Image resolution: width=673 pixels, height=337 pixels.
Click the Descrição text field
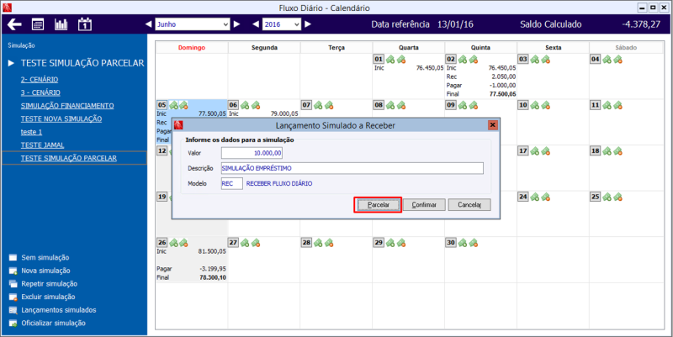[352, 168]
